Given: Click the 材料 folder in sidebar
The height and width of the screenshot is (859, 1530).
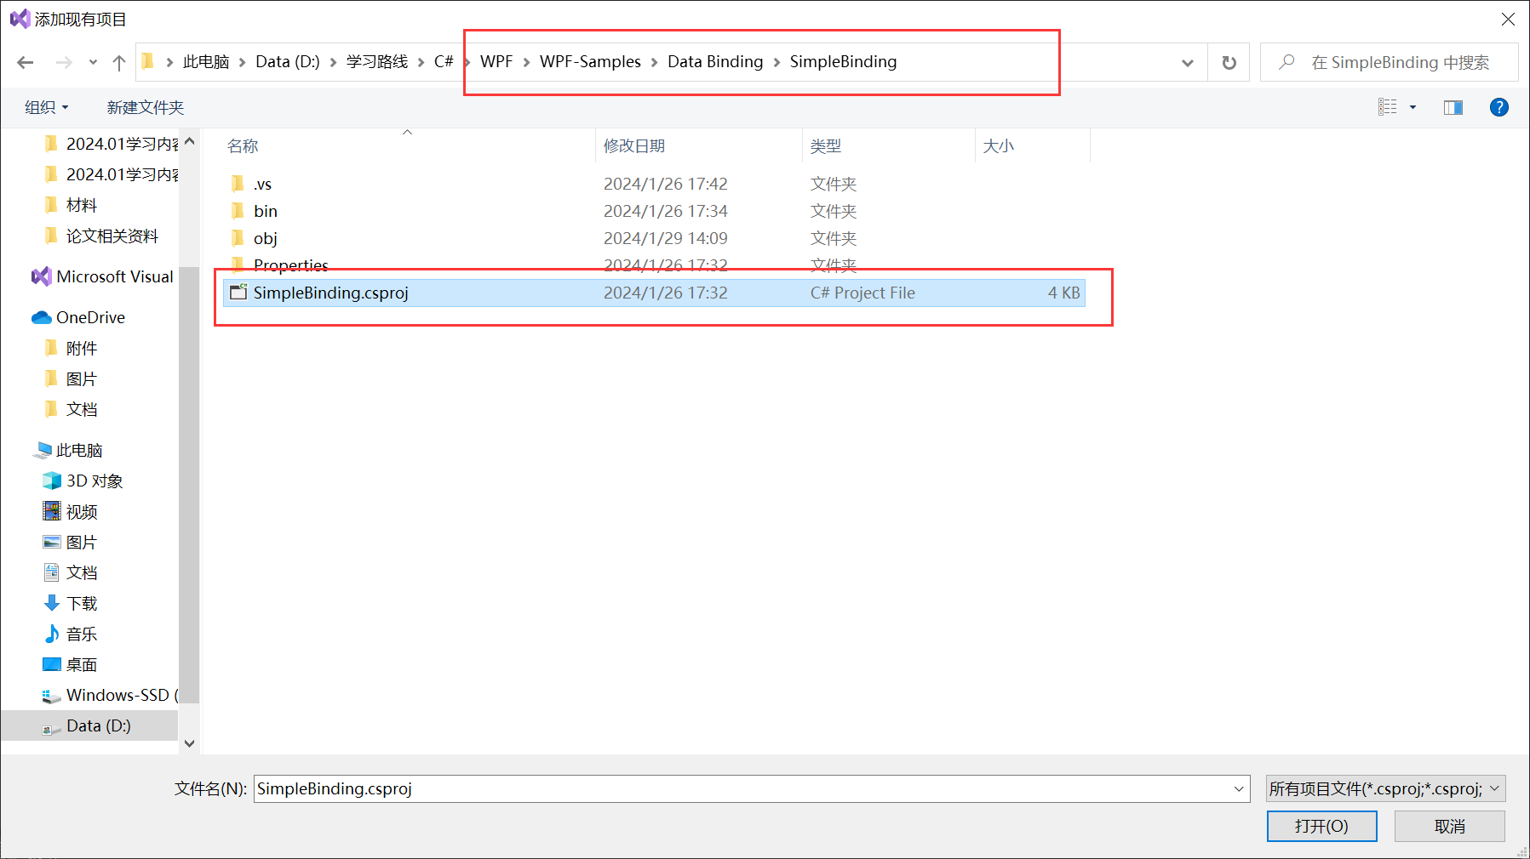Looking at the screenshot, I should (82, 205).
